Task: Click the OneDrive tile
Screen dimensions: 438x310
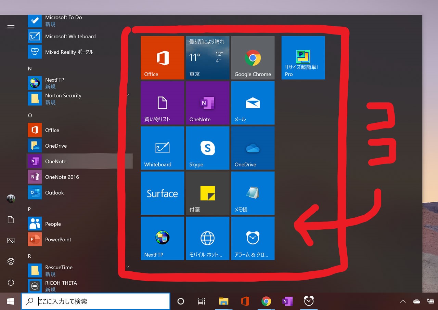Action: click(253, 148)
